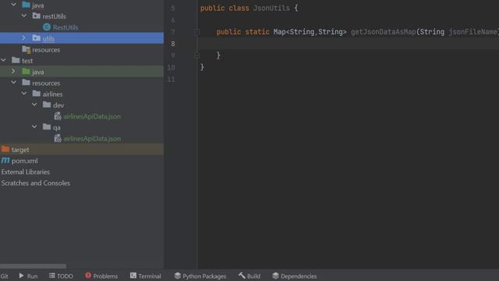
Task: Click the project panel horizontal scrollbar
Action: [x=33, y=266]
